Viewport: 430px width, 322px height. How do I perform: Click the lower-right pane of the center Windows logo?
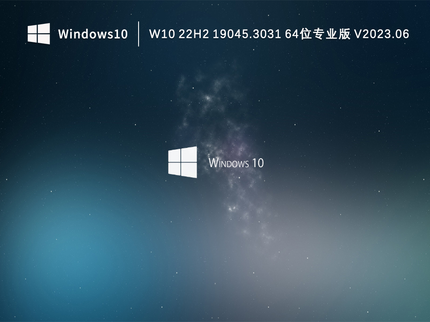[190, 170]
